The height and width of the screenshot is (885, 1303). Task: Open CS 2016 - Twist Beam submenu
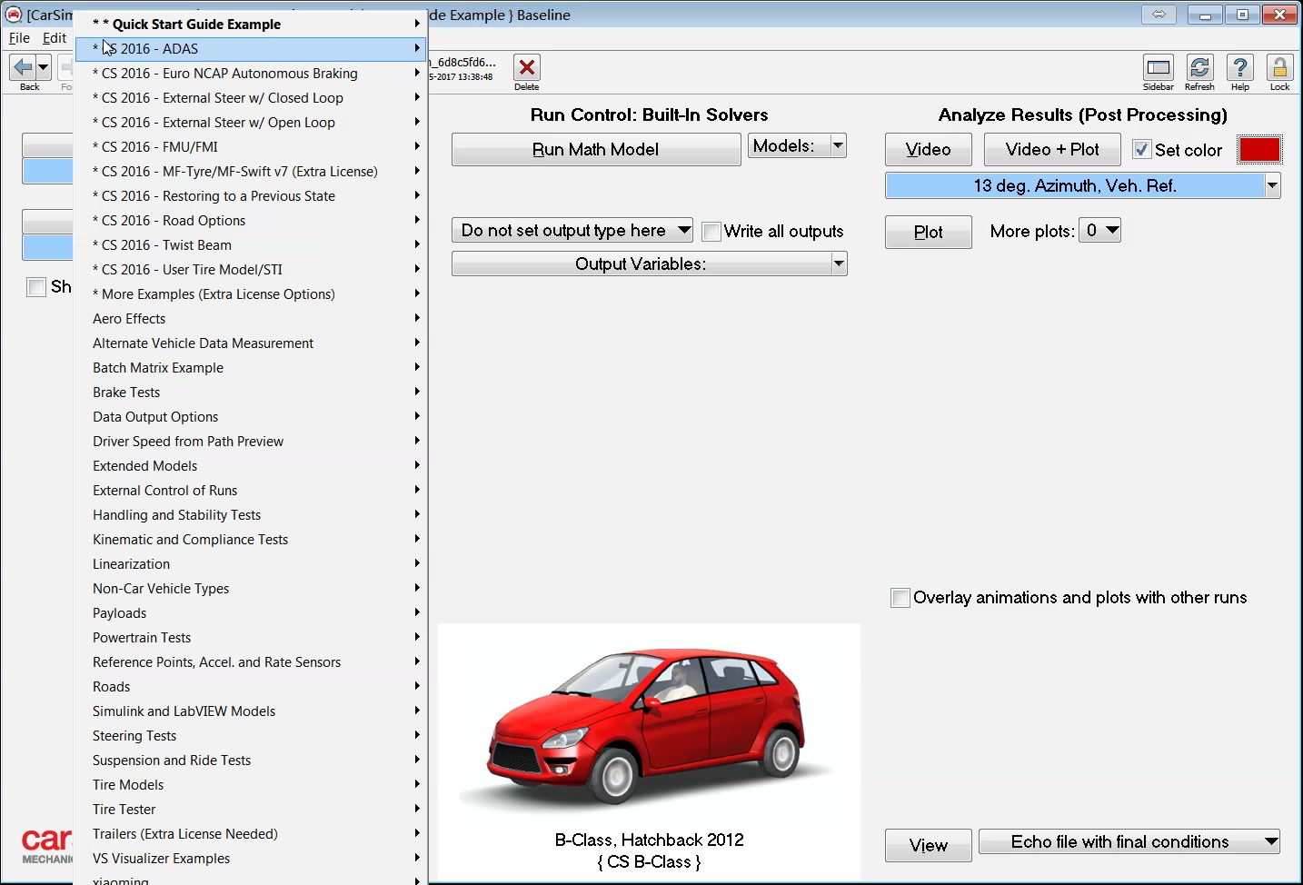tap(251, 245)
